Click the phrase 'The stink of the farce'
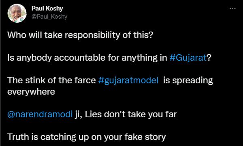The height and width of the screenshot is (146, 243). [x=51, y=80]
